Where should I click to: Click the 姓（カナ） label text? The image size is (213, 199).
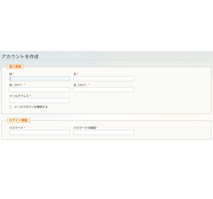tap(16, 85)
